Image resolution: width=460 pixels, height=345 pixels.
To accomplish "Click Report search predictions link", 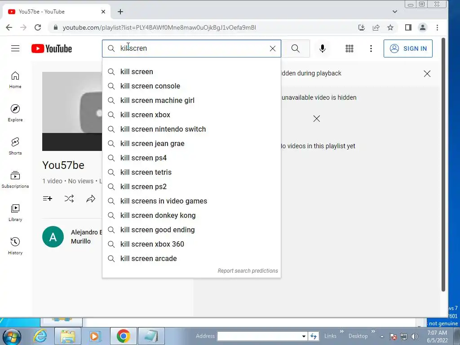I will point(248,271).
